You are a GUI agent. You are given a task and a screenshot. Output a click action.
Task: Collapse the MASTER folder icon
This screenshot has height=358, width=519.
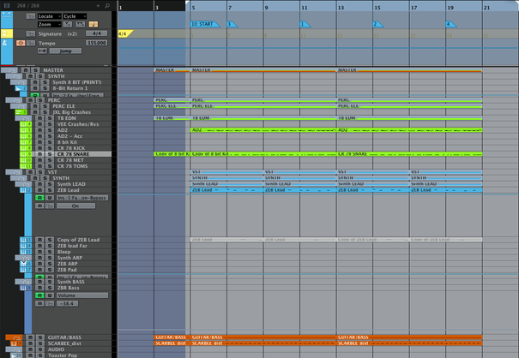(x=10, y=70)
